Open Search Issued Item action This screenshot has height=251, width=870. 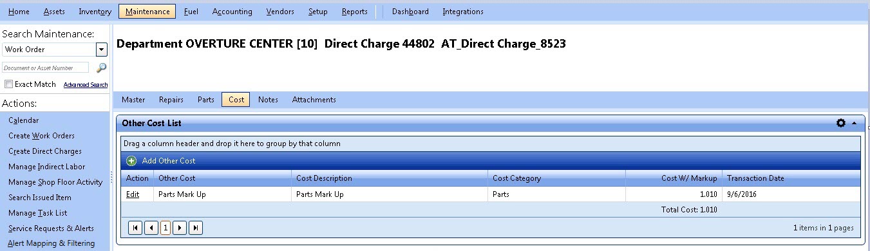(x=40, y=198)
